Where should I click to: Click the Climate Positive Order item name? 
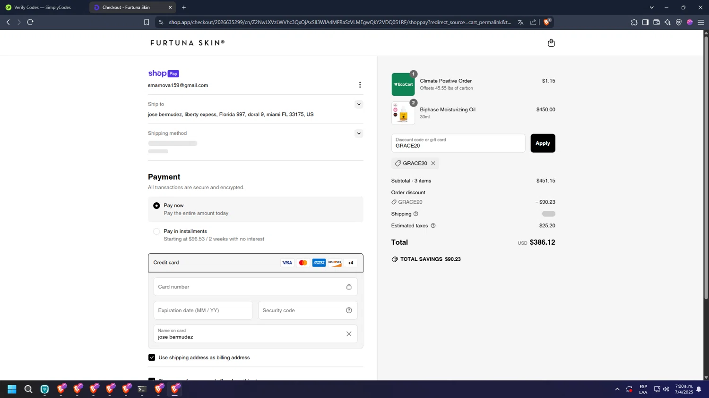click(x=446, y=81)
